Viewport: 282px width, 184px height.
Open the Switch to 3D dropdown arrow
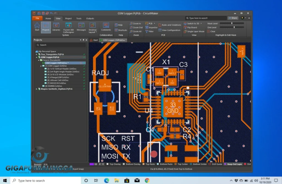click(x=201, y=24)
